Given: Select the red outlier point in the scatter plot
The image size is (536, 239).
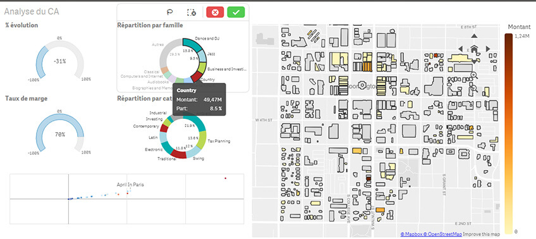Looking at the screenshot, I should (x=225, y=178).
